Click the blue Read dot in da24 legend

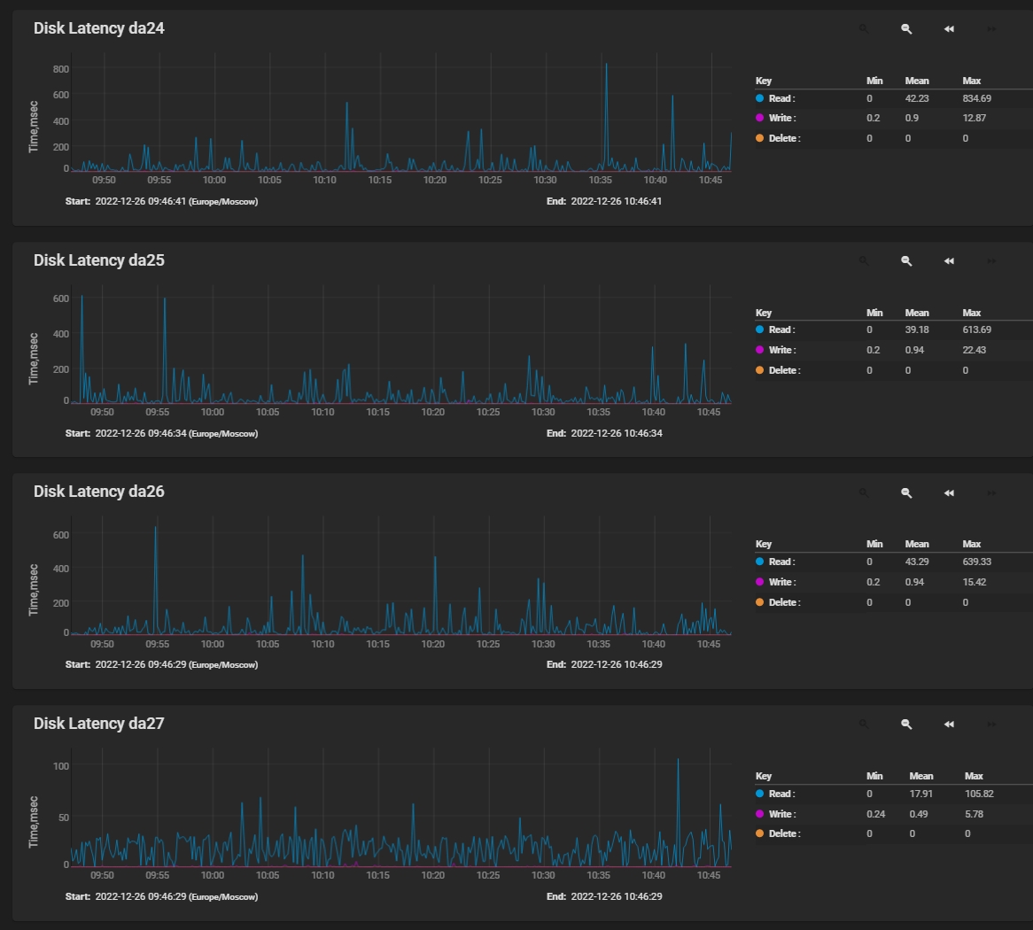(760, 98)
